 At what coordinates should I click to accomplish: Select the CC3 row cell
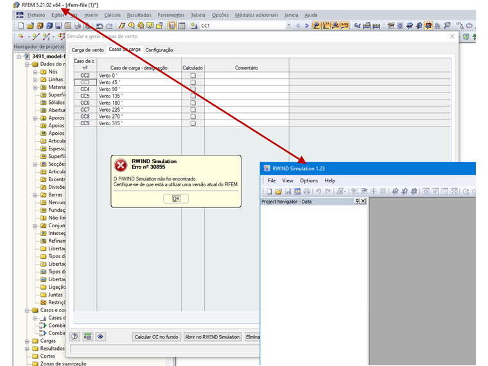[85, 82]
